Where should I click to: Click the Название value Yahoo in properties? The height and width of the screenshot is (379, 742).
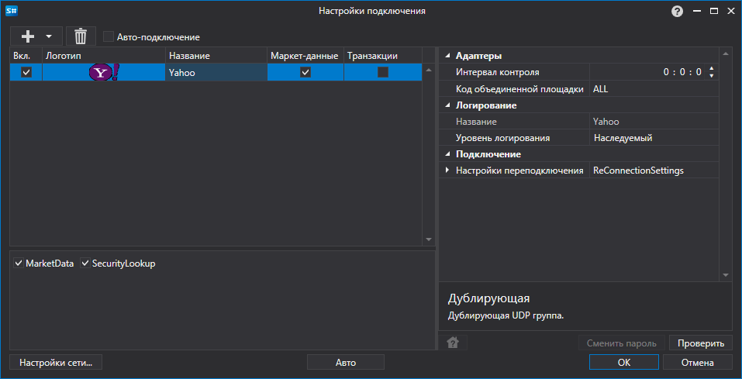point(654,122)
